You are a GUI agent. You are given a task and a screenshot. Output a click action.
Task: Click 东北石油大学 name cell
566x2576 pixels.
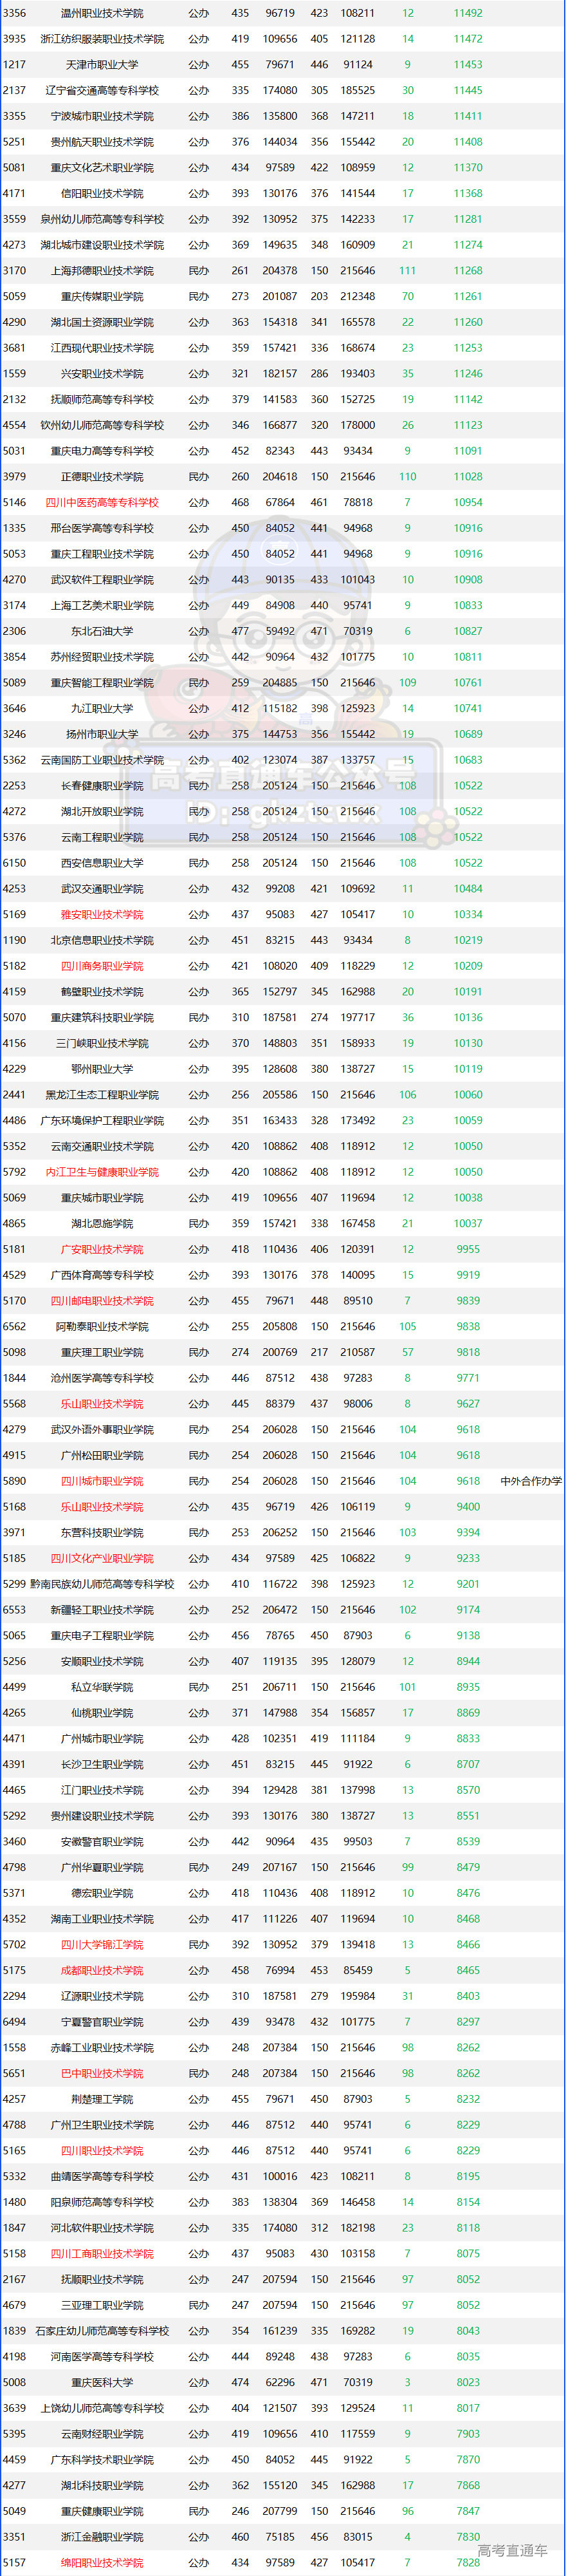point(102,632)
